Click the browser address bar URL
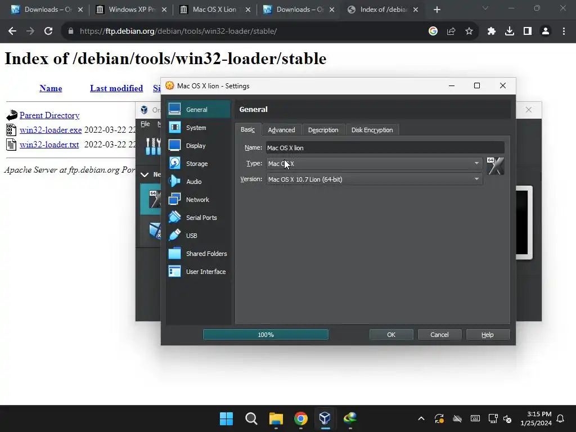 [x=178, y=31]
